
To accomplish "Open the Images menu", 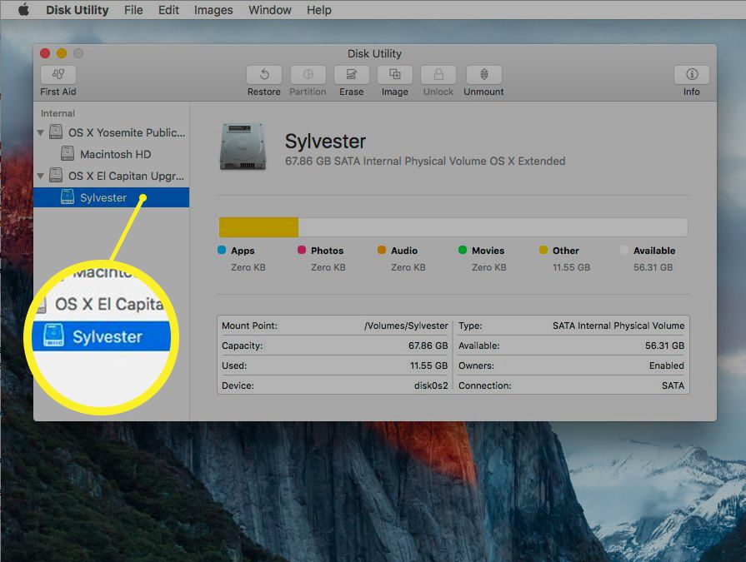I will pos(213,10).
